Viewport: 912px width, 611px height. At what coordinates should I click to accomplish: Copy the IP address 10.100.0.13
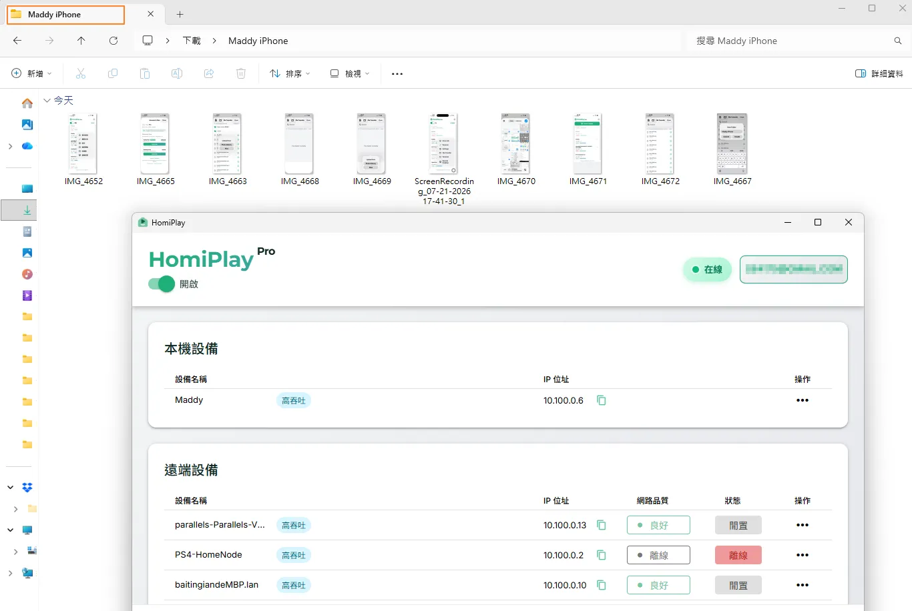601,525
